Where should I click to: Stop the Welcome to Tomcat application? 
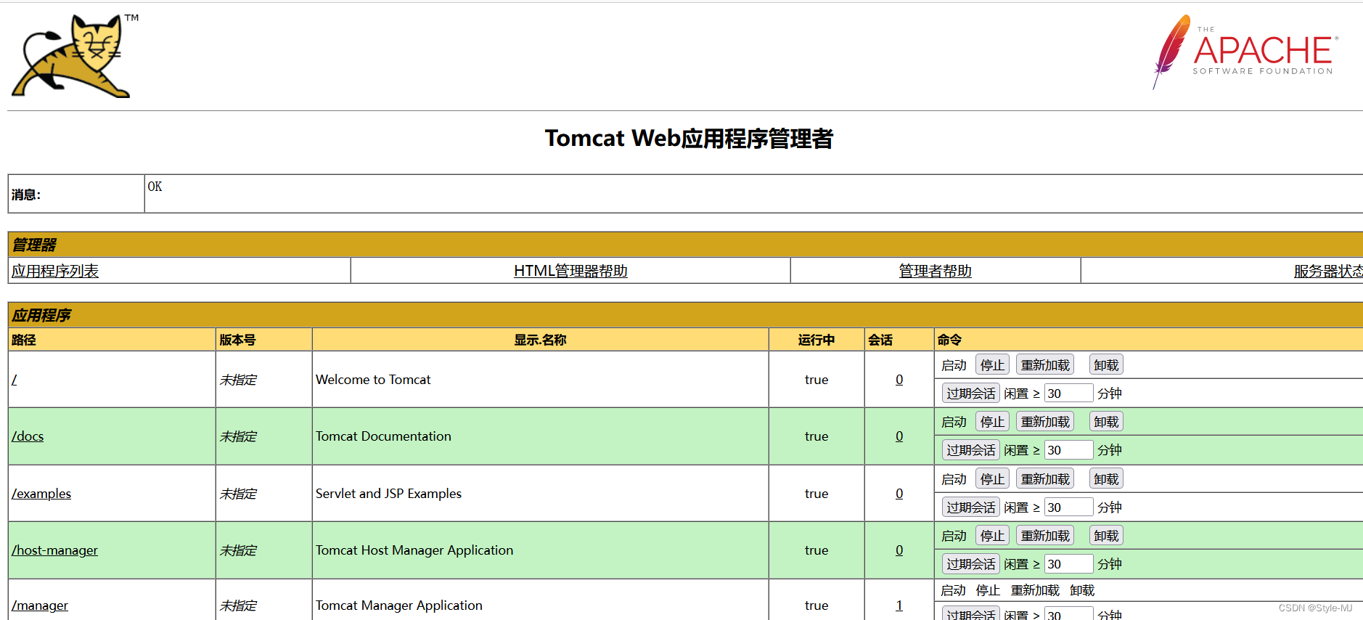coord(992,365)
